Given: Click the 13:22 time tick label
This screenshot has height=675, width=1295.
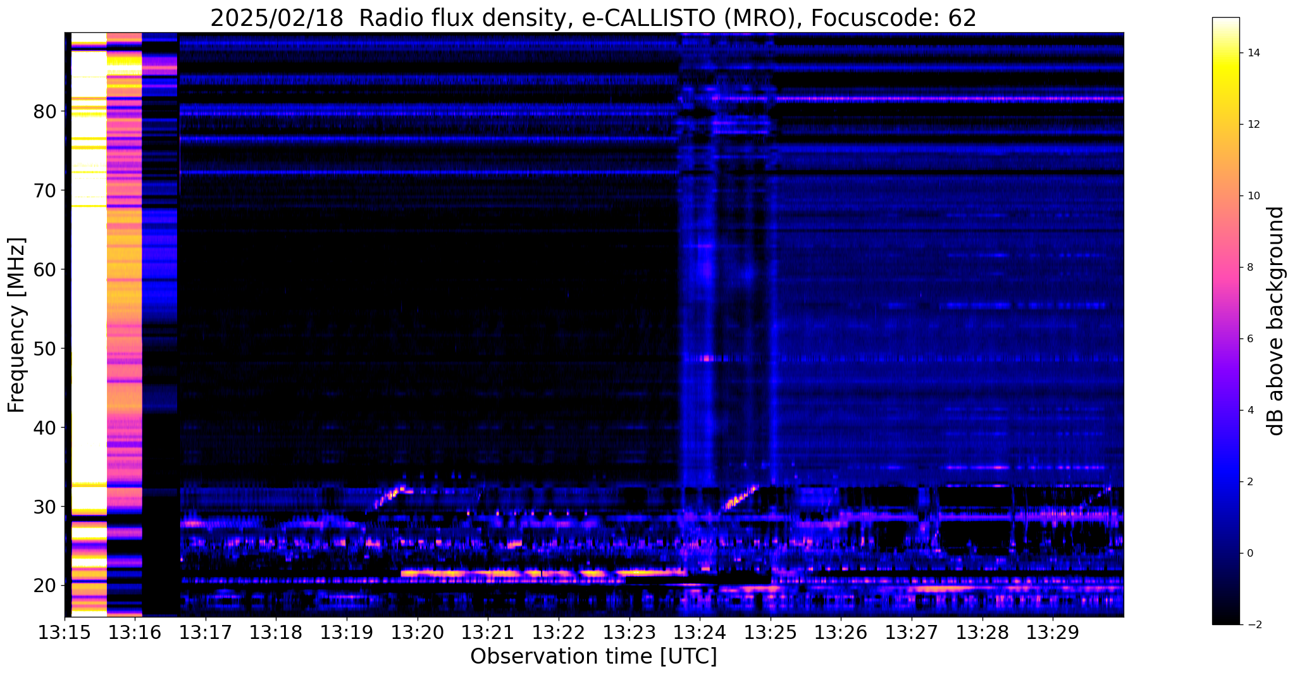Looking at the screenshot, I should [x=559, y=633].
